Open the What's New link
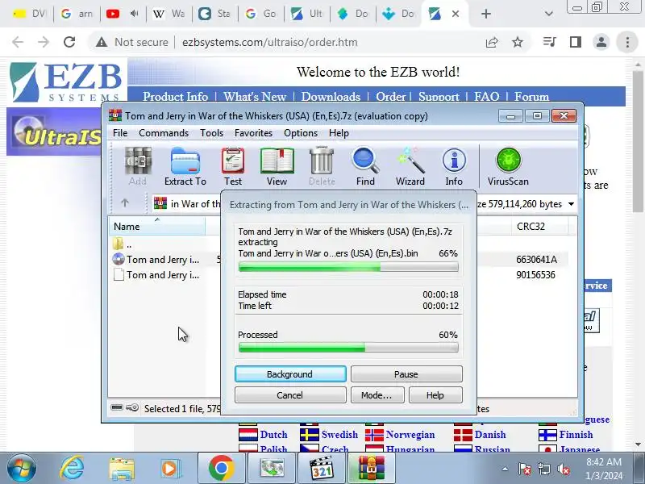 point(255,96)
